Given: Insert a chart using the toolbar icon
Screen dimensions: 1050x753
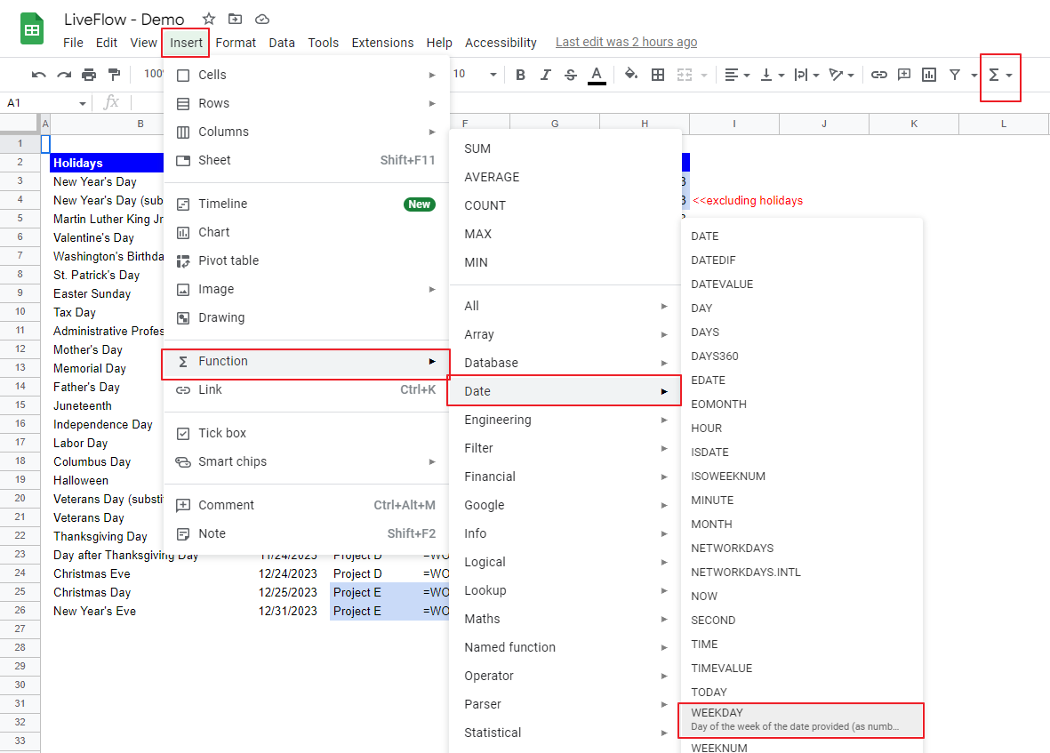Looking at the screenshot, I should click(928, 75).
